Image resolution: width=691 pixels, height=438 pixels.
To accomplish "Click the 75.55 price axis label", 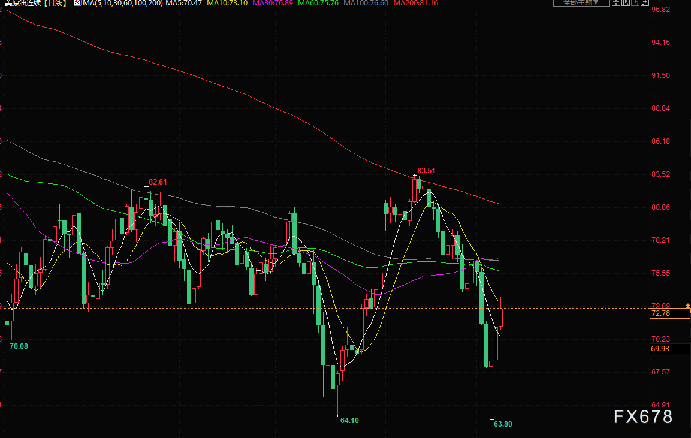I will (x=660, y=273).
